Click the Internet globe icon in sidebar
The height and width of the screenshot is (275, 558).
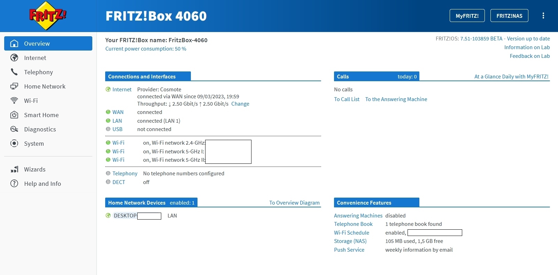pos(14,58)
